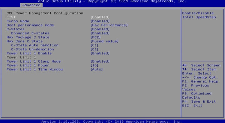Click the Select Item key hint
The height and width of the screenshot is (123, 225).
[x=199, y=69]
